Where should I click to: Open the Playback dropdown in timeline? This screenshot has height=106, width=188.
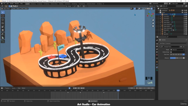coord(8,88)
